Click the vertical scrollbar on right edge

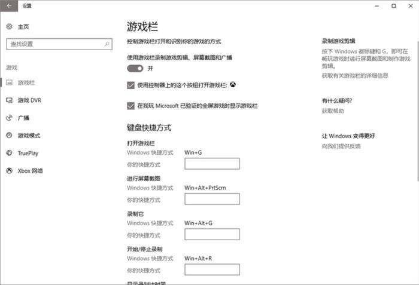pyautogui.click(x=418, y=111)
